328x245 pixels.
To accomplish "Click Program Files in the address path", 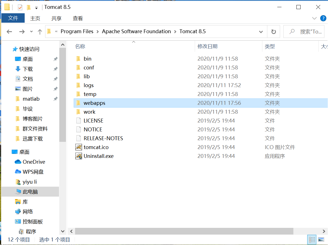I will click(x=77, y=31).
